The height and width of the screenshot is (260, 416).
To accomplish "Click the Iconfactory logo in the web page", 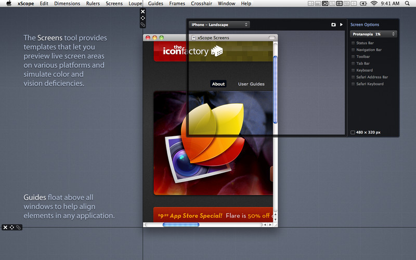I will 192,50.
